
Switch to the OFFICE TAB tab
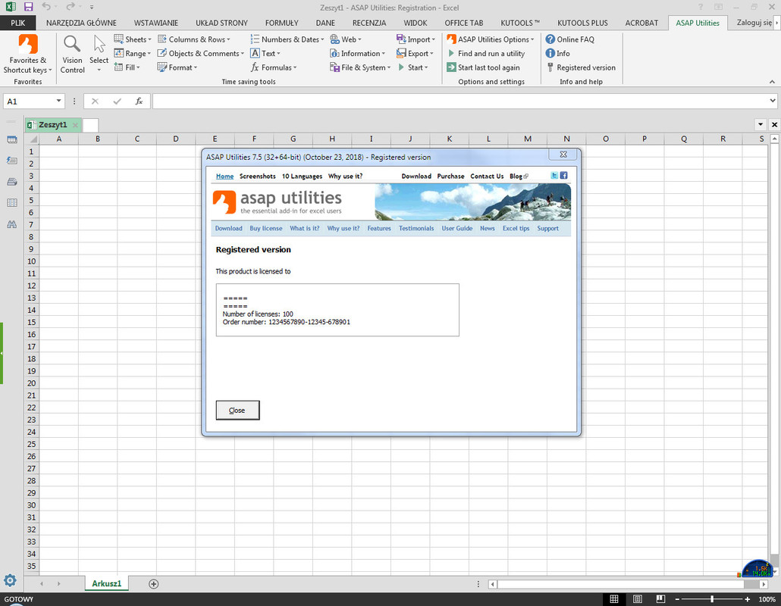[464, 23]
